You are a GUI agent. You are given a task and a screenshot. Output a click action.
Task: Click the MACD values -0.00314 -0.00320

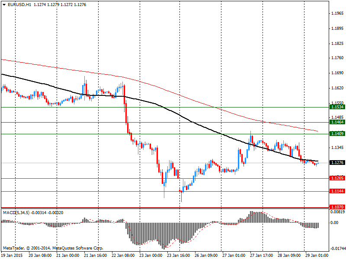coord(47,213)
